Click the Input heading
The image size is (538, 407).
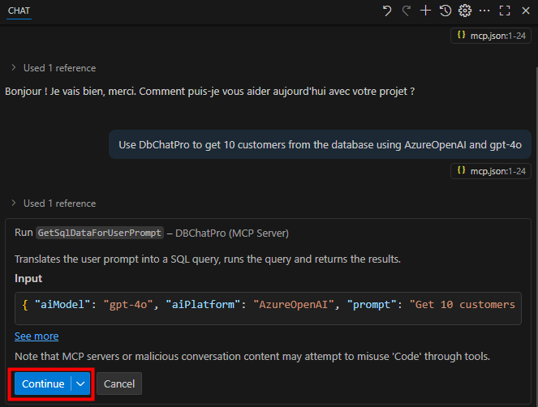(28, 278)
